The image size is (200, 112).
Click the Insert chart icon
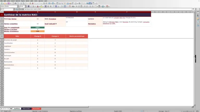click(x=70, y=3)
